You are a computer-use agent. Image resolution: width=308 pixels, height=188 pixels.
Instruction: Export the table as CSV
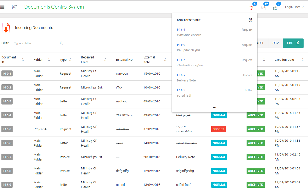tap(275, 43)
